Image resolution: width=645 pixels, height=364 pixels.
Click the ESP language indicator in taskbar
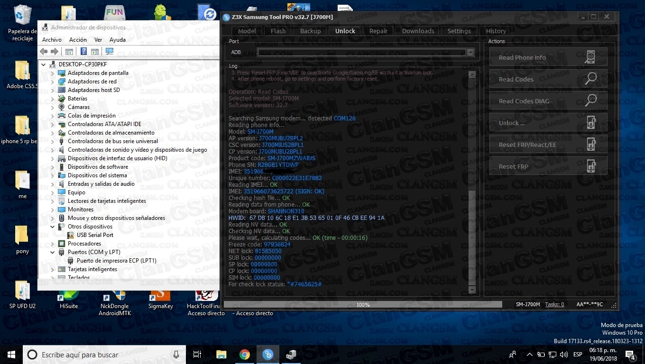point(578,355)
